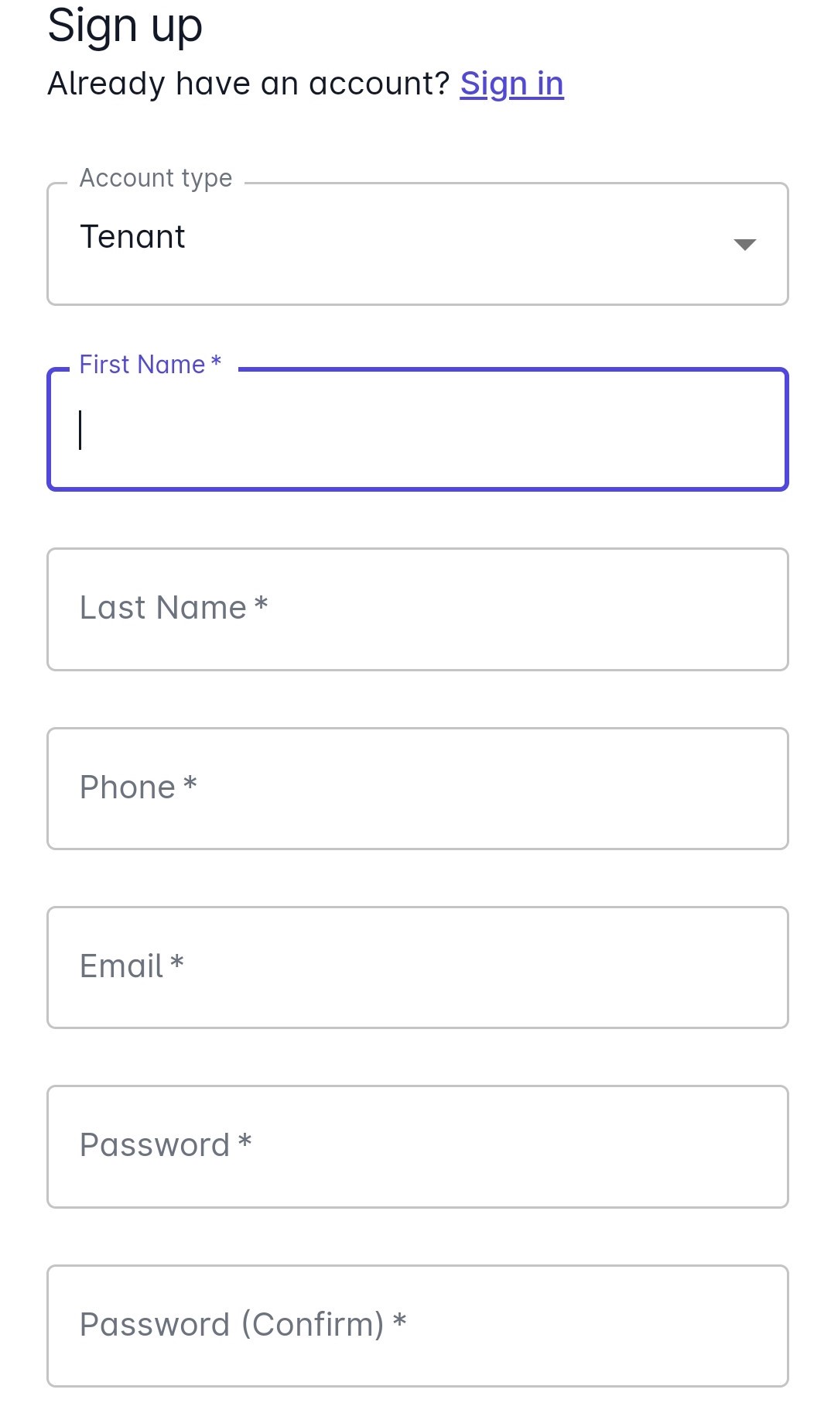831x1410 pixels.
Task: Focus the First Name input field
Action: [x=418, y=430]
